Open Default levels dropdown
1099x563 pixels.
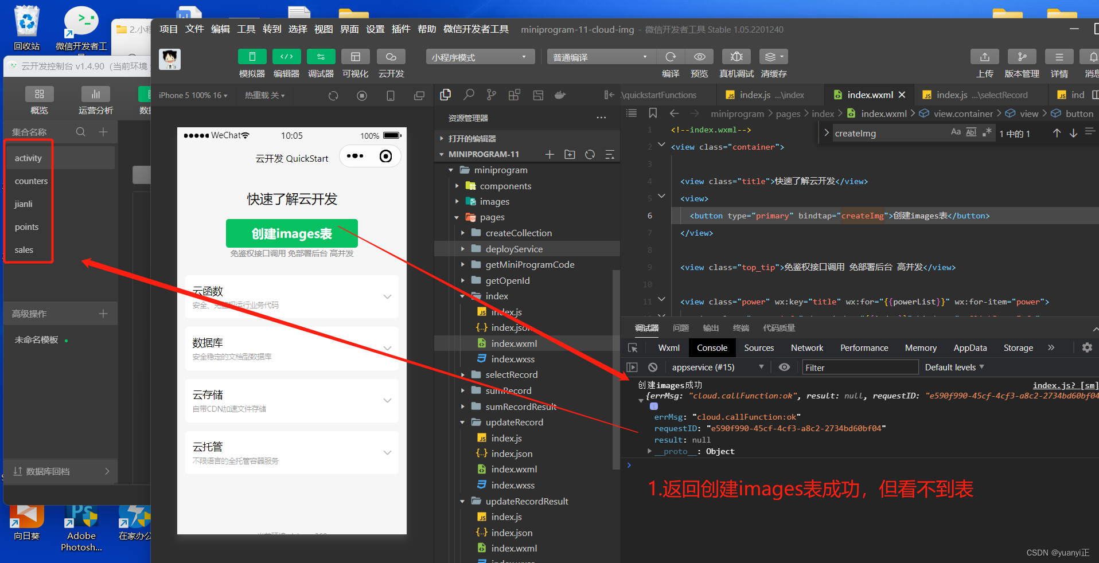coord(954,367)
